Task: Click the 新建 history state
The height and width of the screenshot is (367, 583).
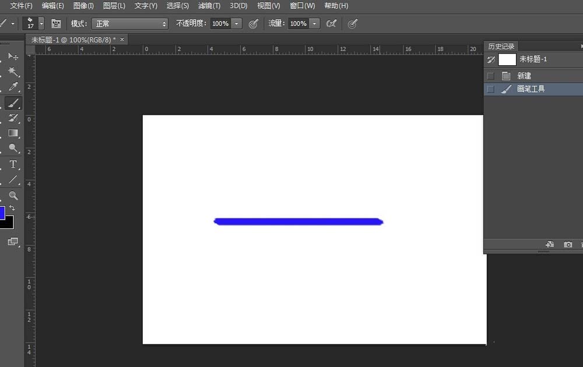Action: tap(524, 75)
